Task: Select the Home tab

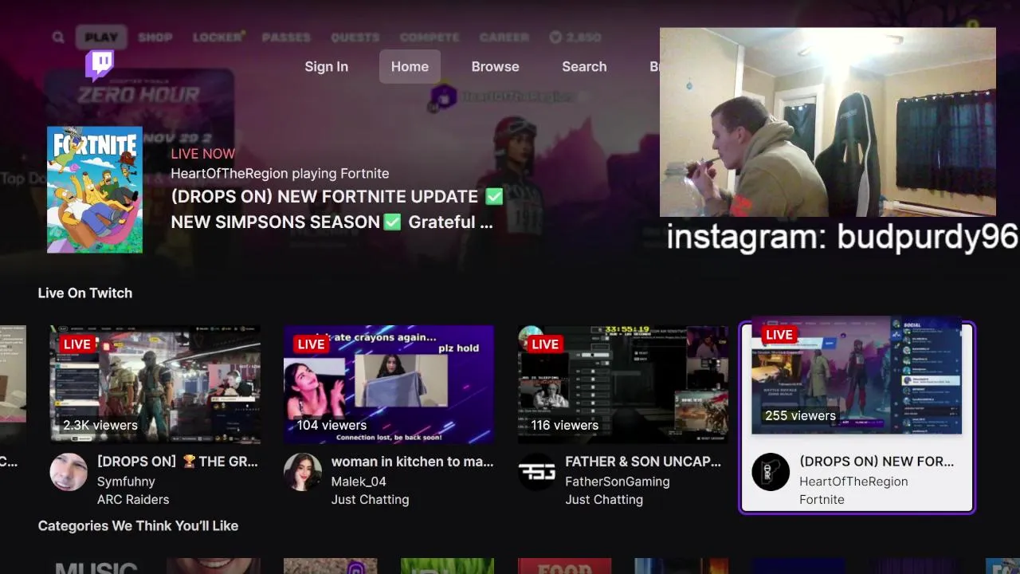Action: (410, 67)
